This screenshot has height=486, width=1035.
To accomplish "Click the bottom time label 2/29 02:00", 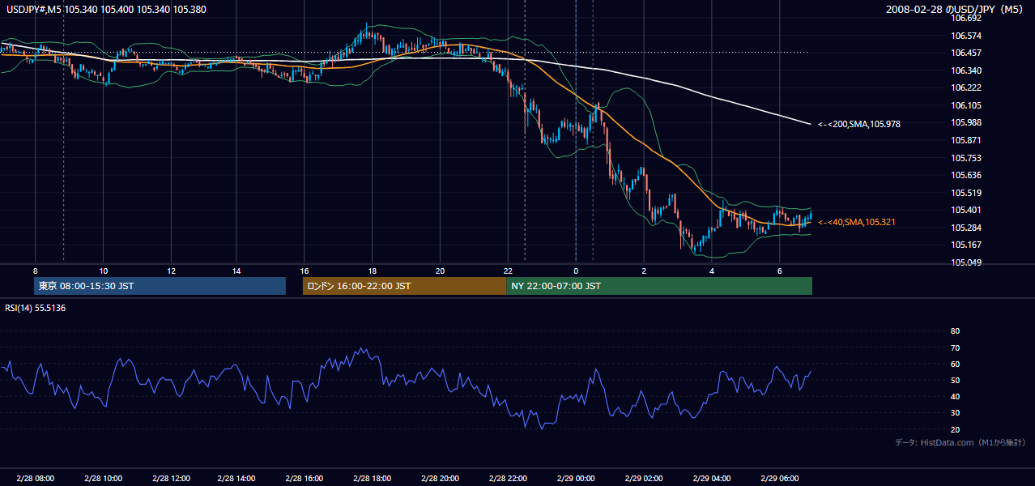I will pyautogui.click(x=644, y=479).
